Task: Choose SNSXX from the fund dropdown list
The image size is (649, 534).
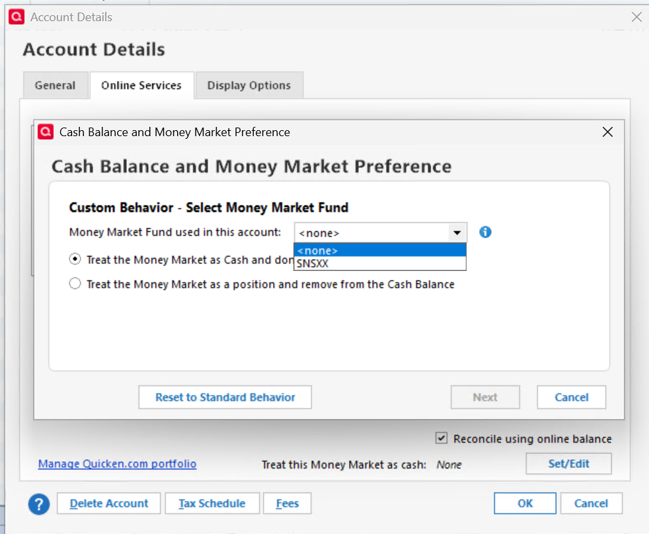Action: pyautogui.click(x=380, y=263)
